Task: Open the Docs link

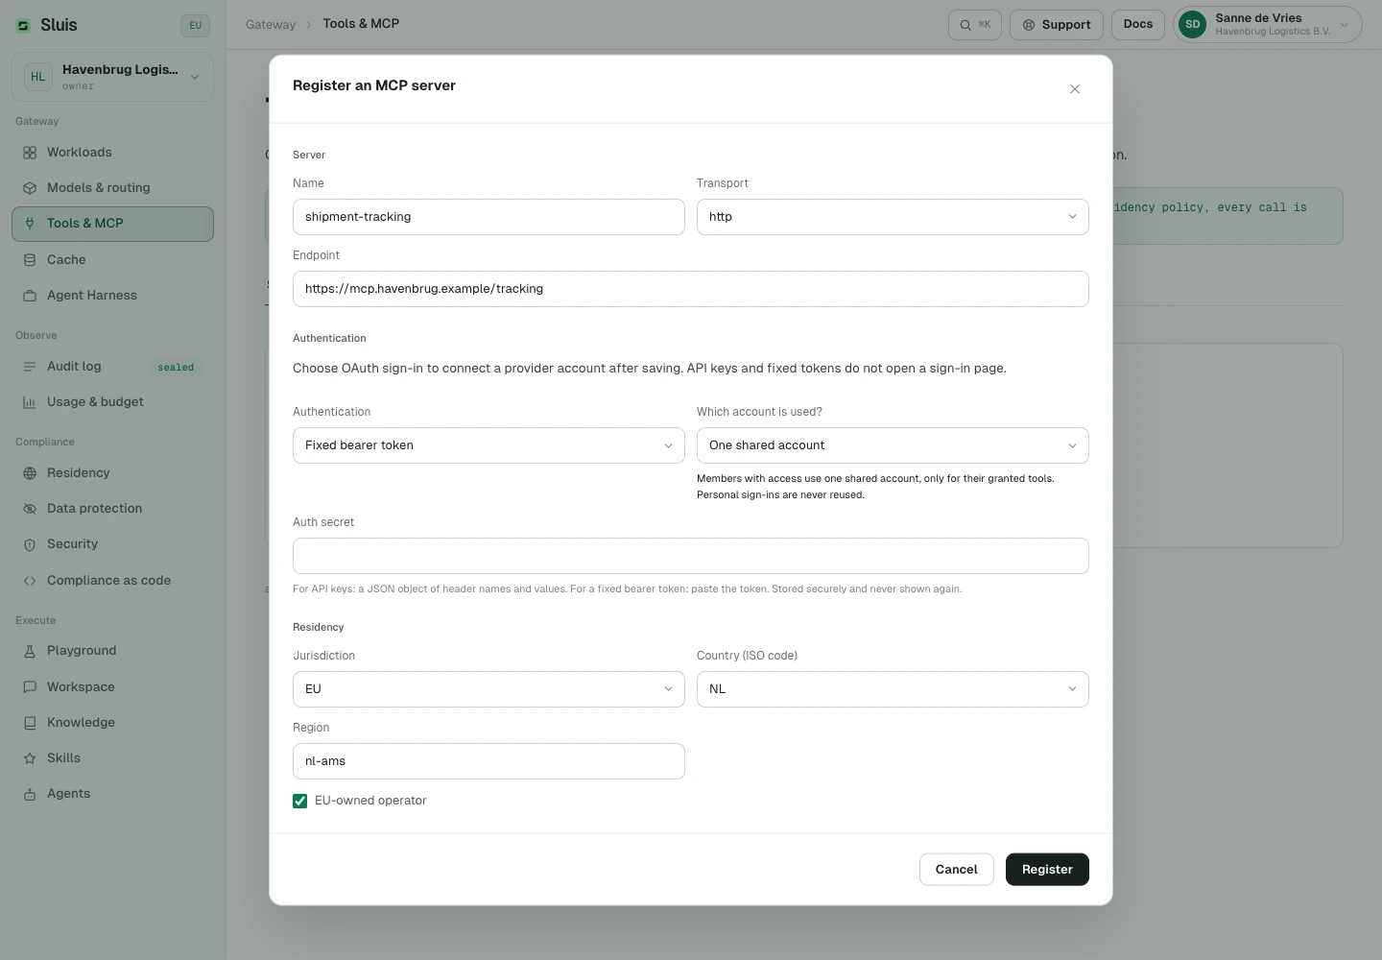Action: (1138, 25)
